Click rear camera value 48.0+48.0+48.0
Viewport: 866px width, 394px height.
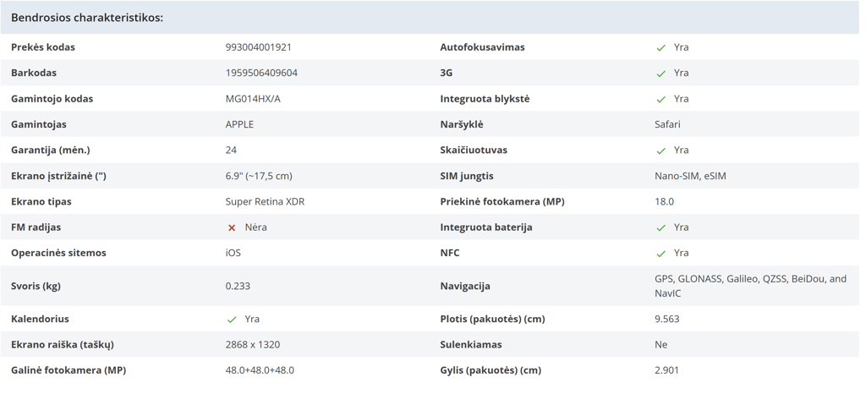tap(260, 370)
